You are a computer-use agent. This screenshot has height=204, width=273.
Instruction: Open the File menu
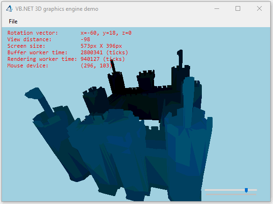[x=13, y=22]
